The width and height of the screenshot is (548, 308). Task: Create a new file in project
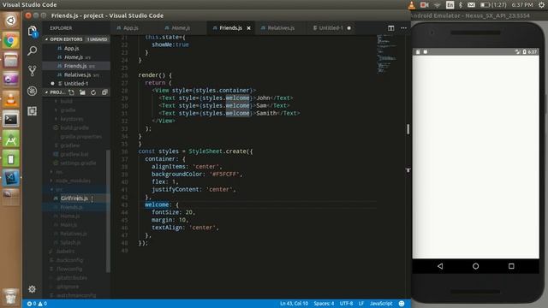72,92
